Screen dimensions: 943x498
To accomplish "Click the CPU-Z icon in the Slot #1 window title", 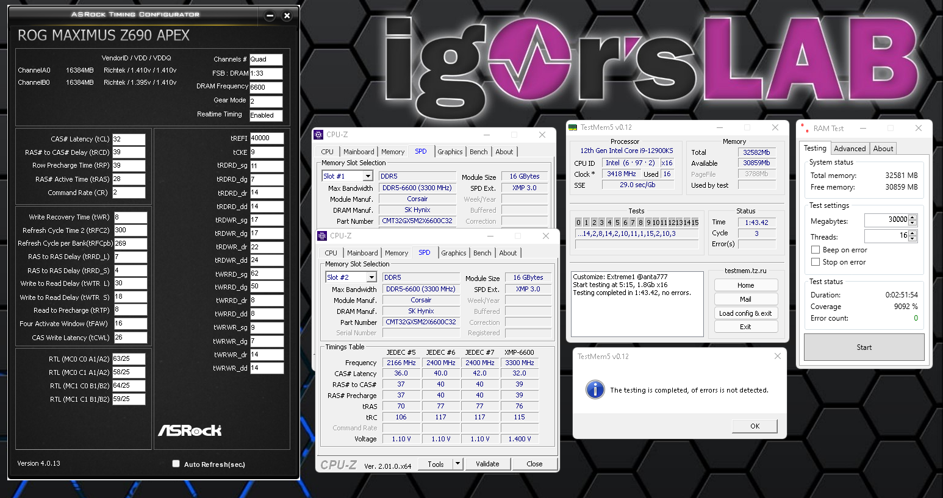I will (318, 135).
